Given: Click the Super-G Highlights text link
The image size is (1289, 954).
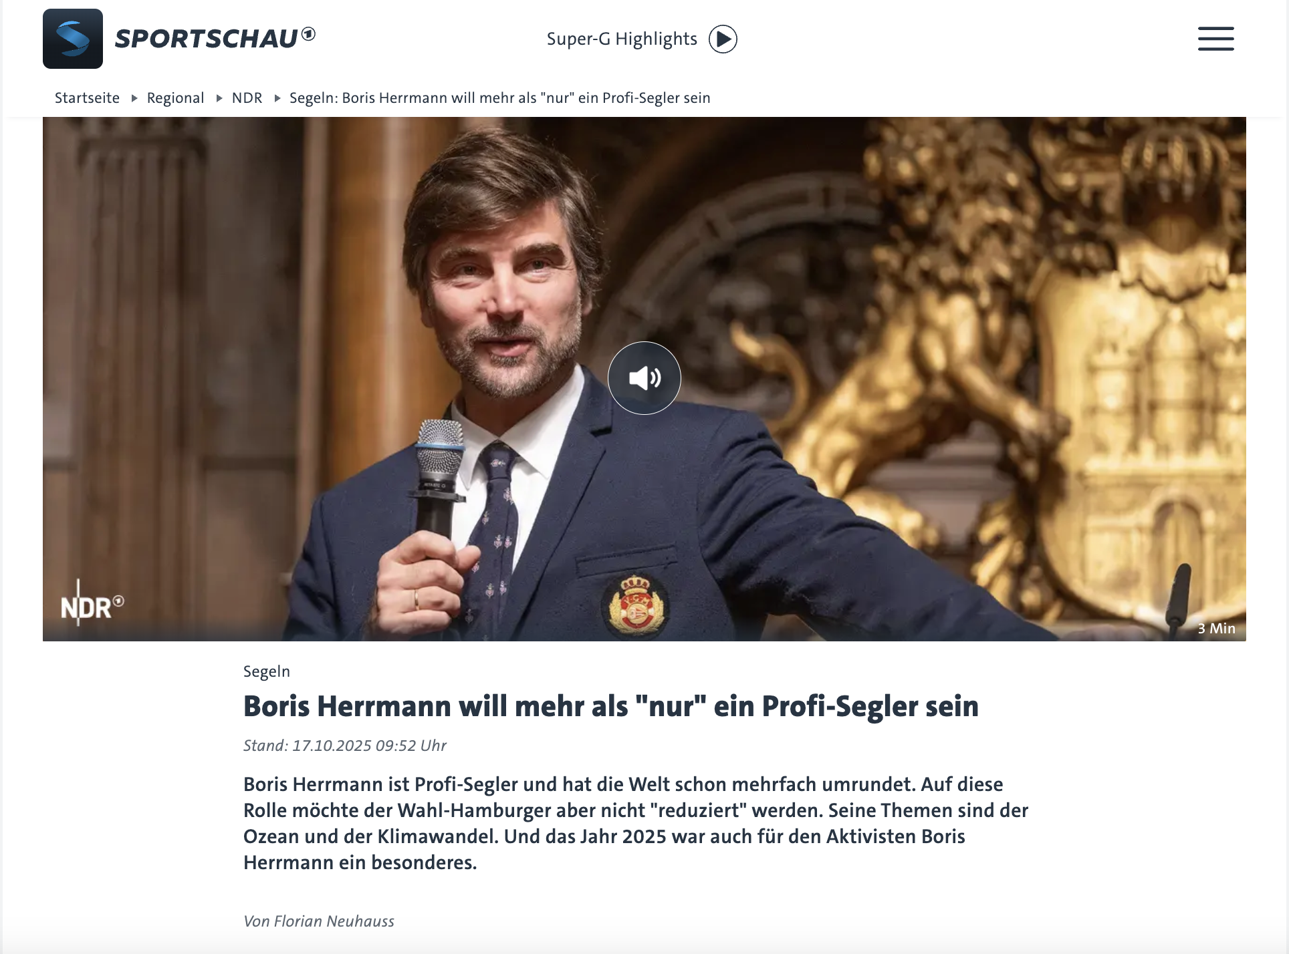Looking at the screenshot, I should pyautogui.click(x=622, y=39).
